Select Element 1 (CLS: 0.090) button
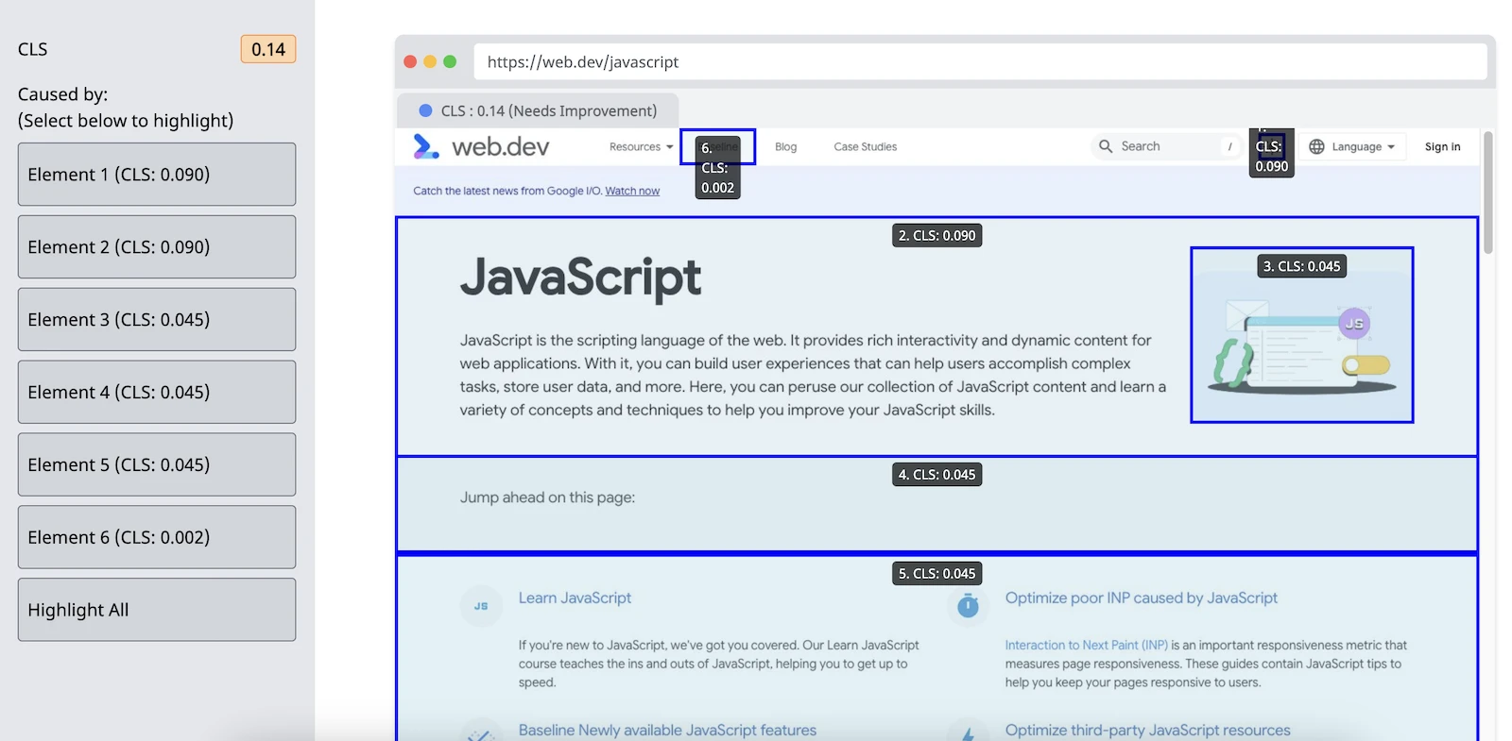Viewport: 1512px width, 741px height. pyautogui.click(x=157, y=175)
